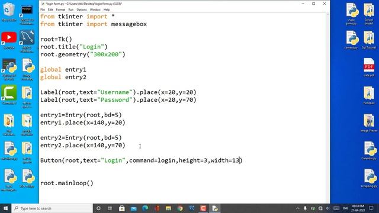This screenshot has height=213, width=379.
Task: Open the Windows Start menu
Action: click(5, 208)
